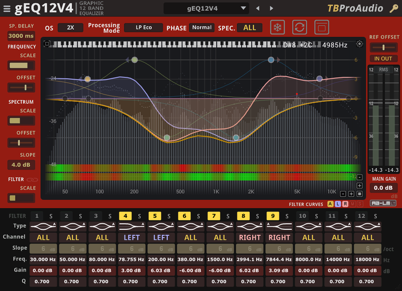Disable filter 4
Screen dimensions: 402x291
point(125,216)
